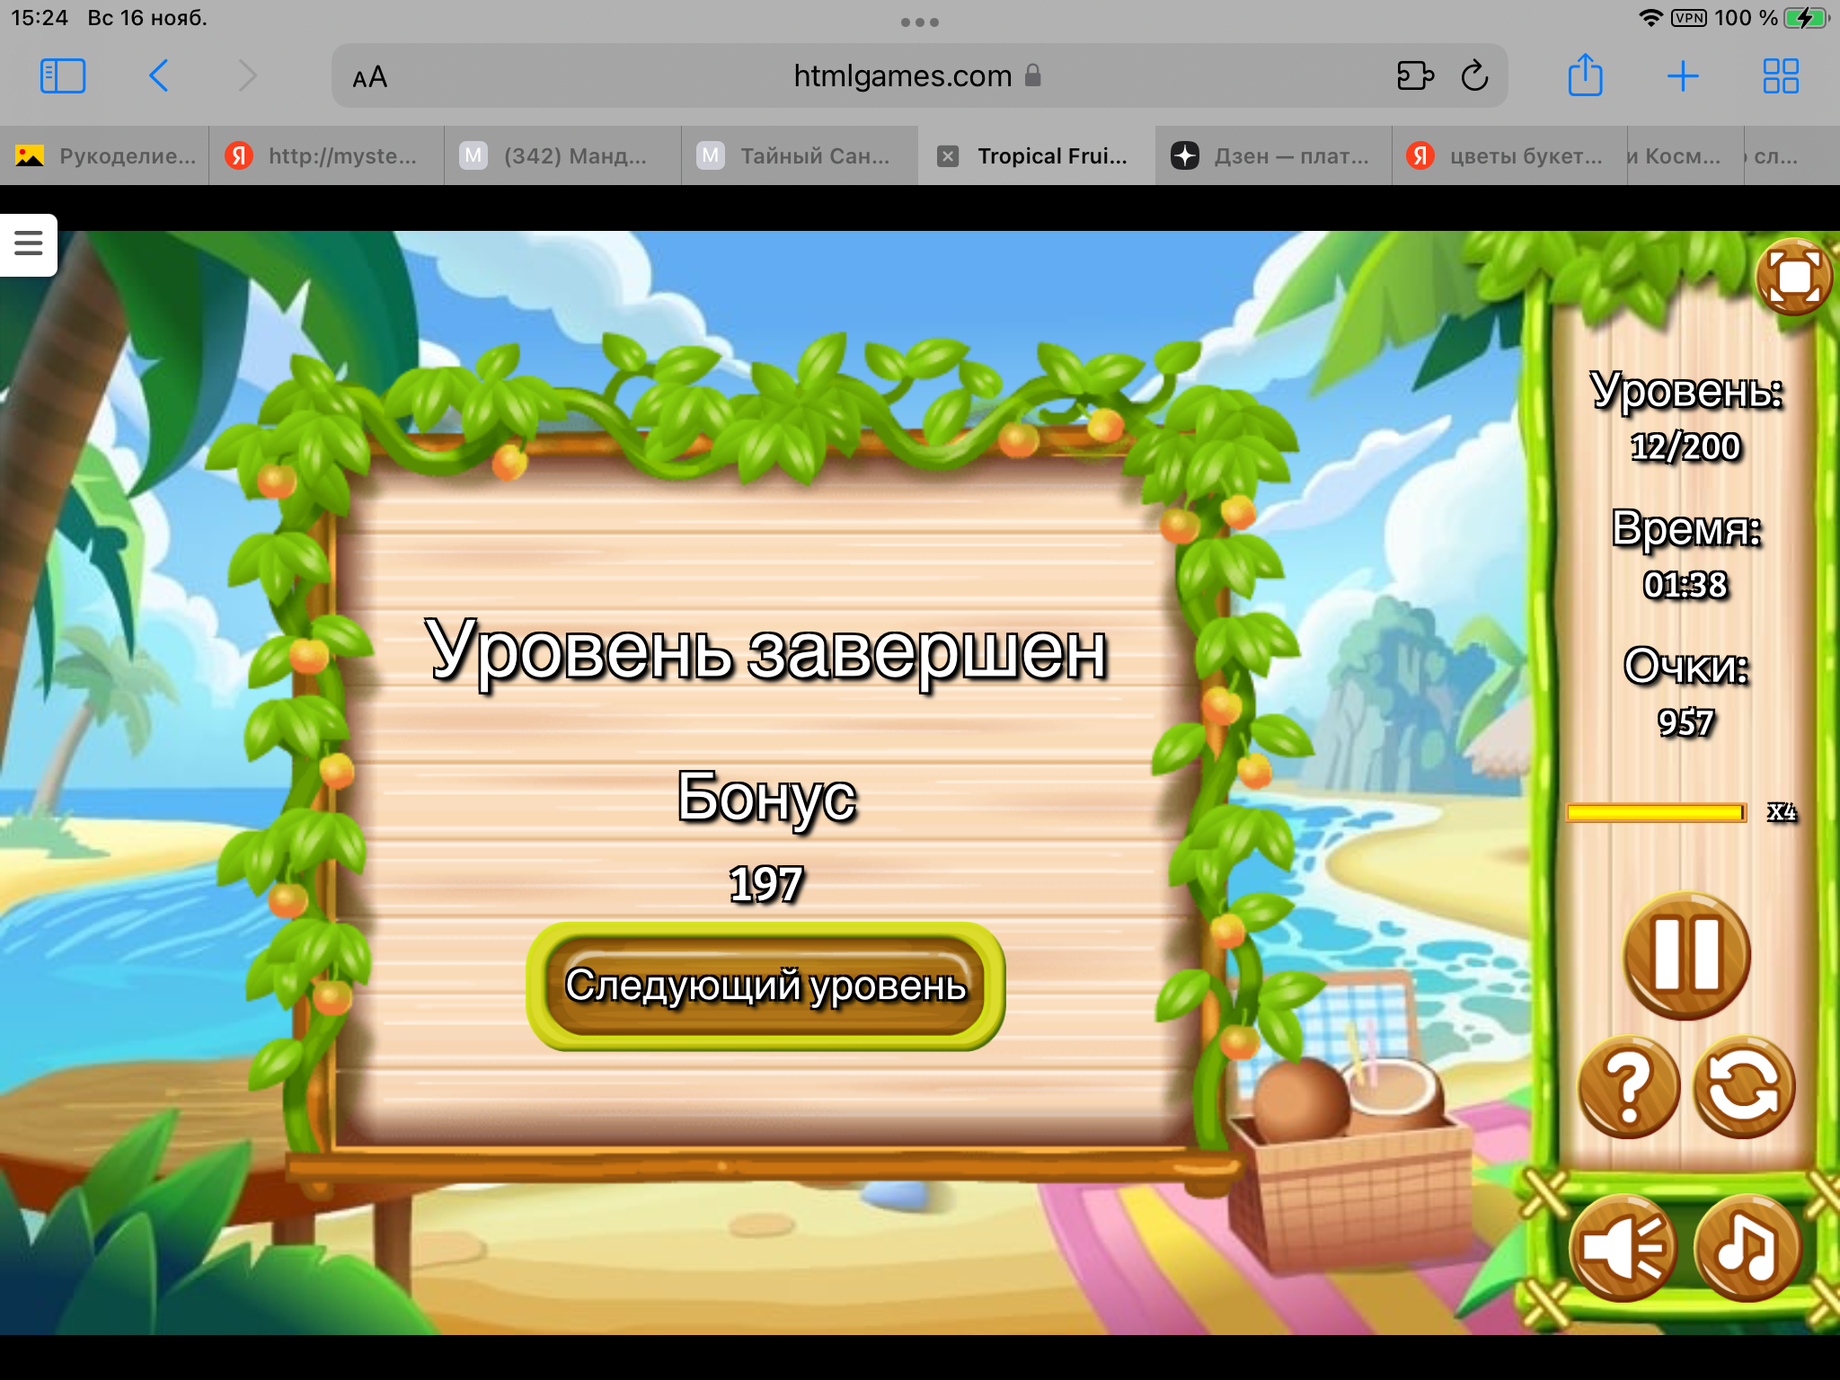
Task: Open the share sheet
Action: [x=1585, y=76]
